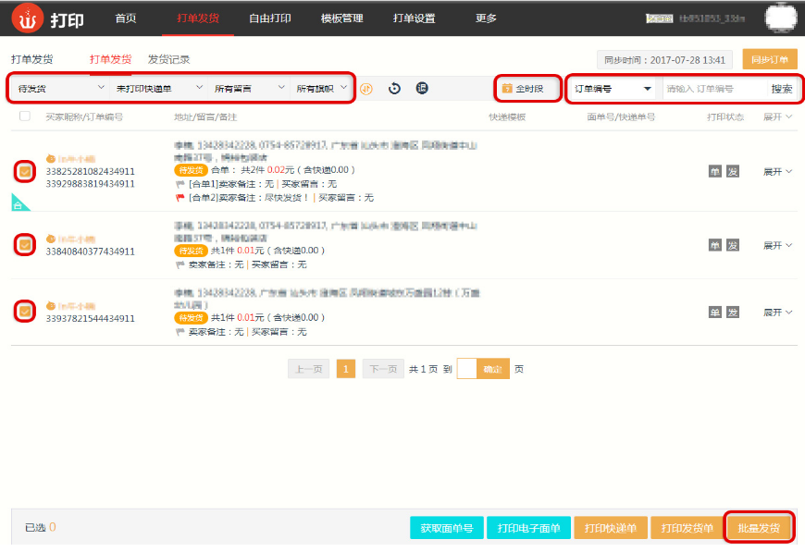Click order number 33929883819434911
The height and width of the screenshot is (552, 805).
point(91,184)
